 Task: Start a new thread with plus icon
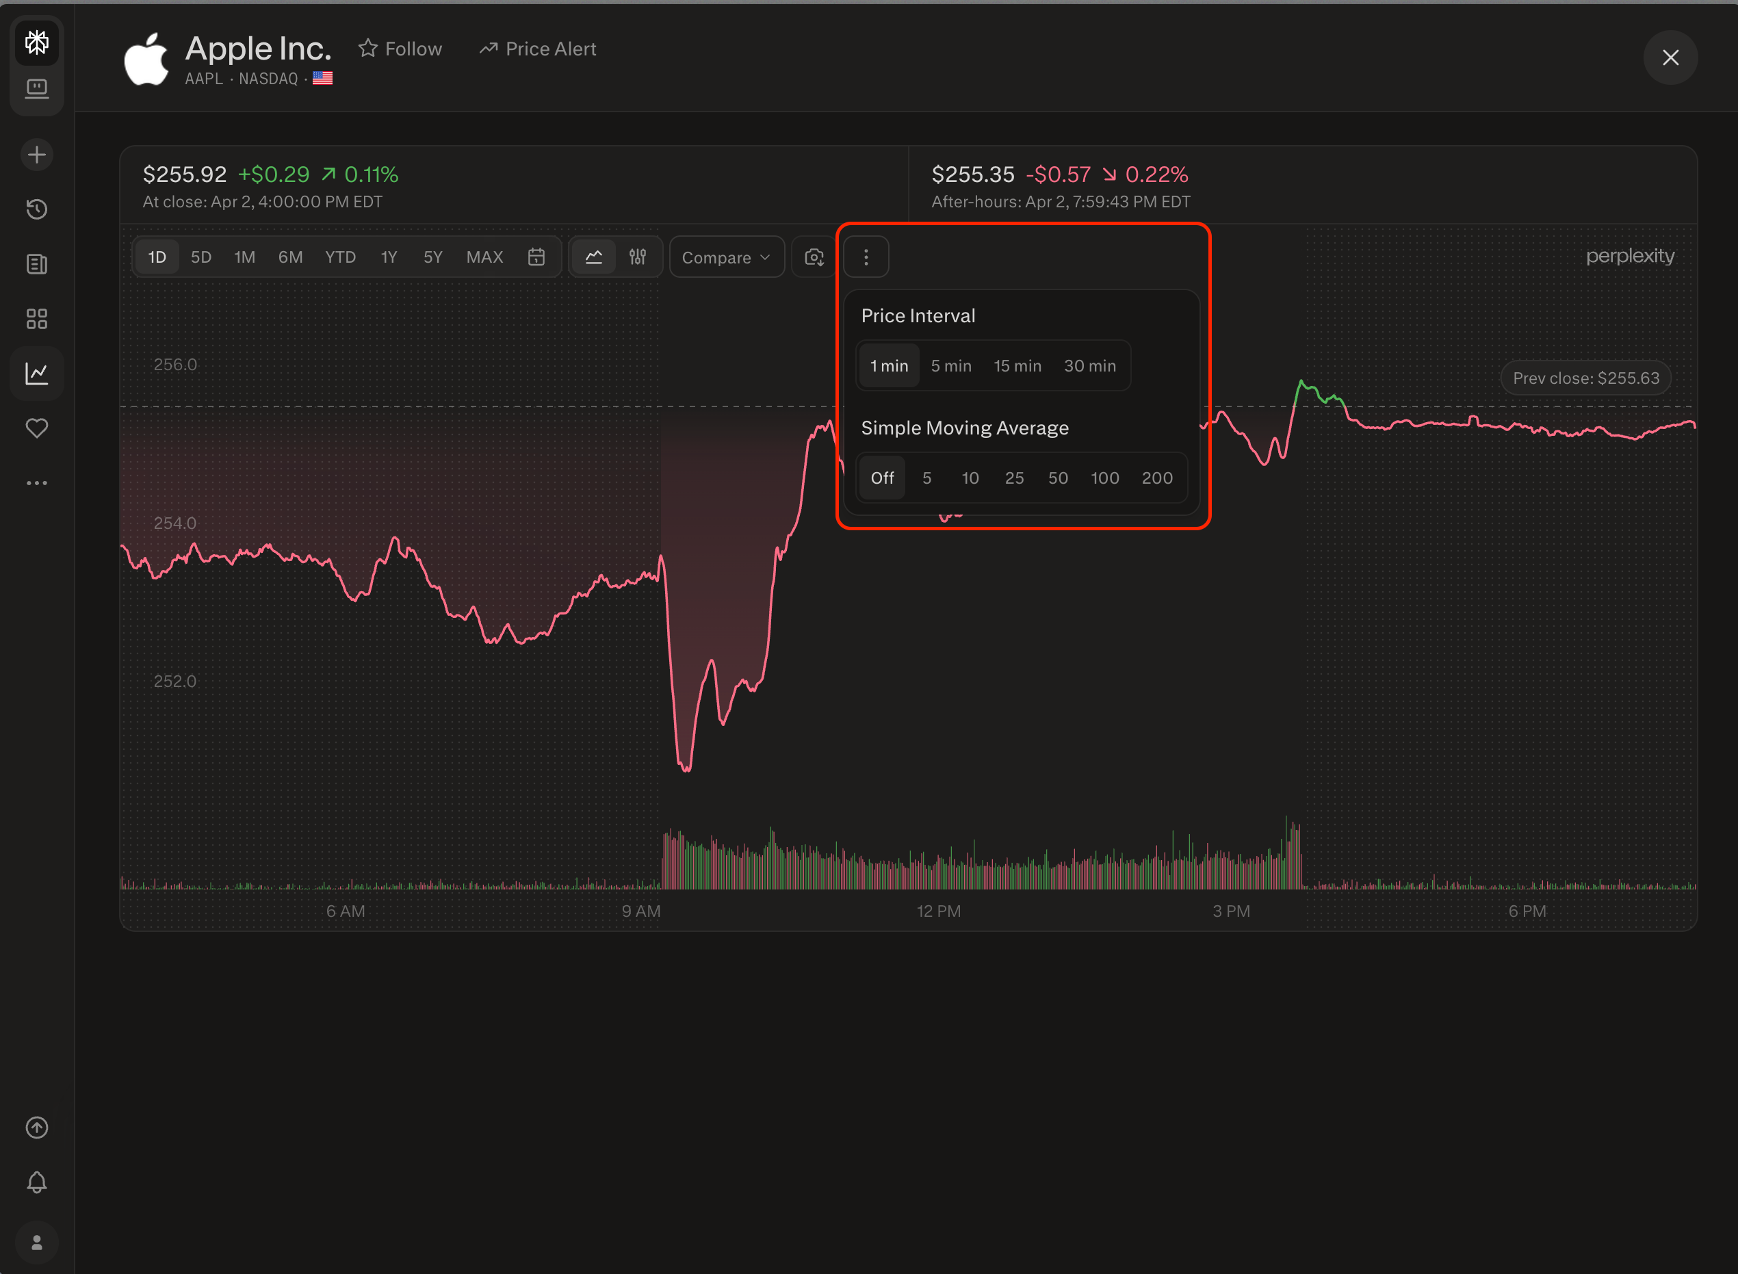pos(36,154)
